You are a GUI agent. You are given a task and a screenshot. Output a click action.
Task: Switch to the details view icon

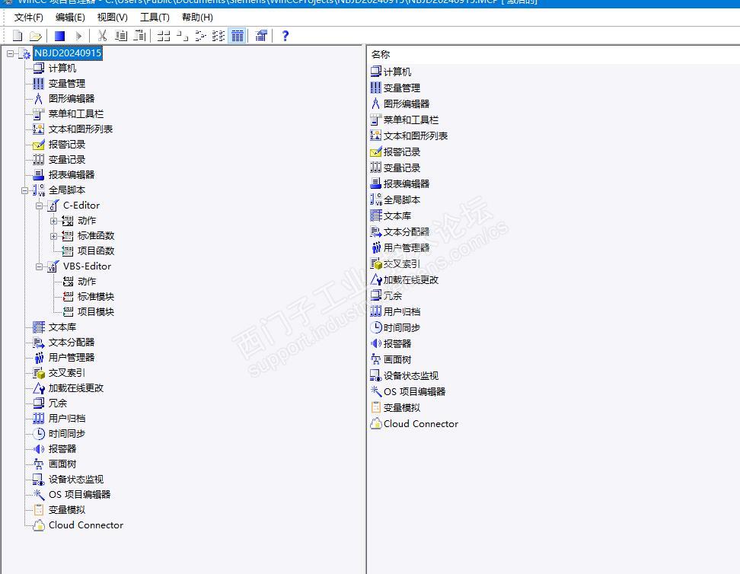[x=238, y=36]
